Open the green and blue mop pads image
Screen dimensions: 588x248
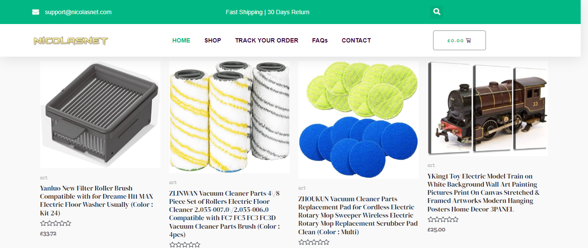coord(359,120)
